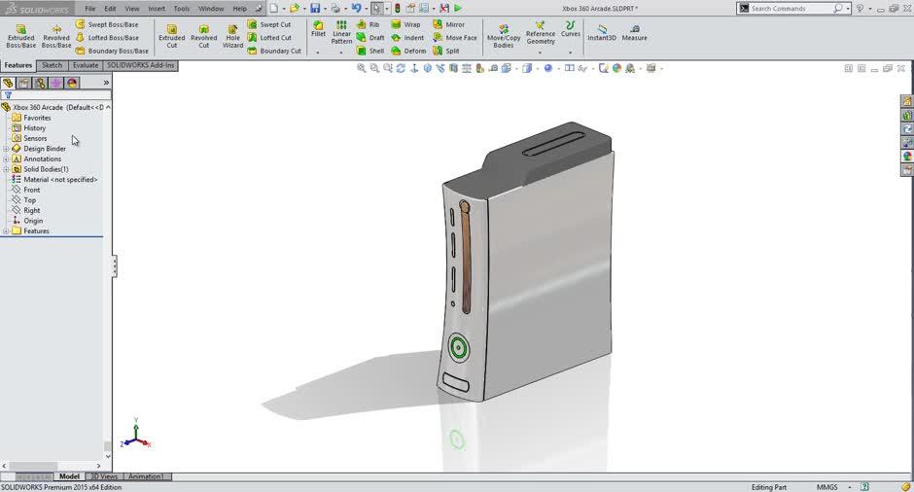The width and height of the screenshot is (914, 492).
Task: Click the New document icon
Action: [273, 8]
